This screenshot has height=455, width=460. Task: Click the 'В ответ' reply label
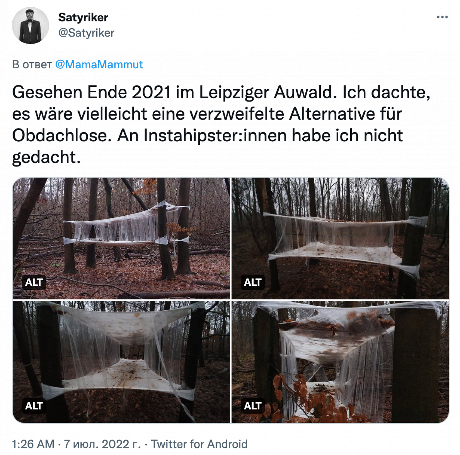pyautogui.click(x=32, y=64)
